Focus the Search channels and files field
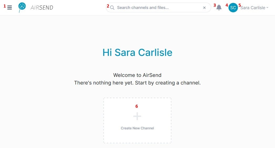275x148 pixels. click(158, 8)
